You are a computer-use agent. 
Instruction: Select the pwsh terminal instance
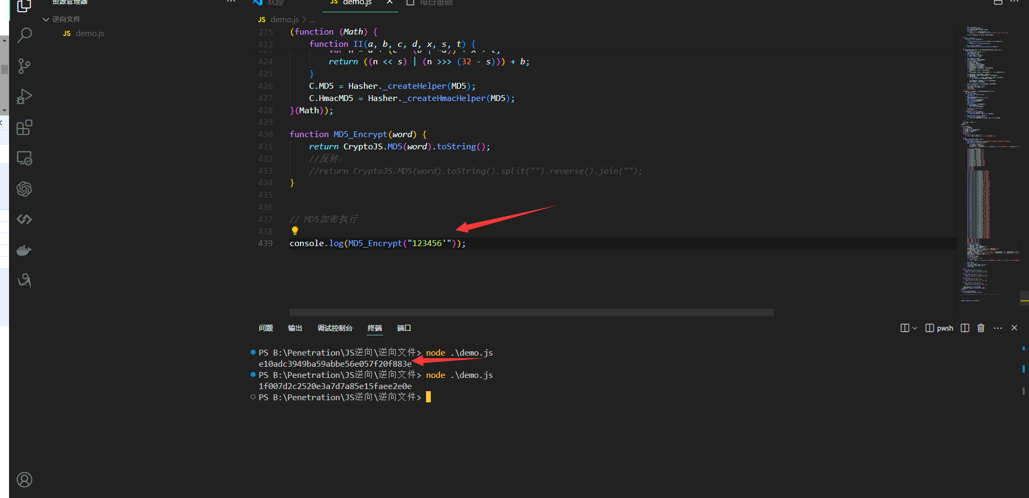tap(939, 328)
